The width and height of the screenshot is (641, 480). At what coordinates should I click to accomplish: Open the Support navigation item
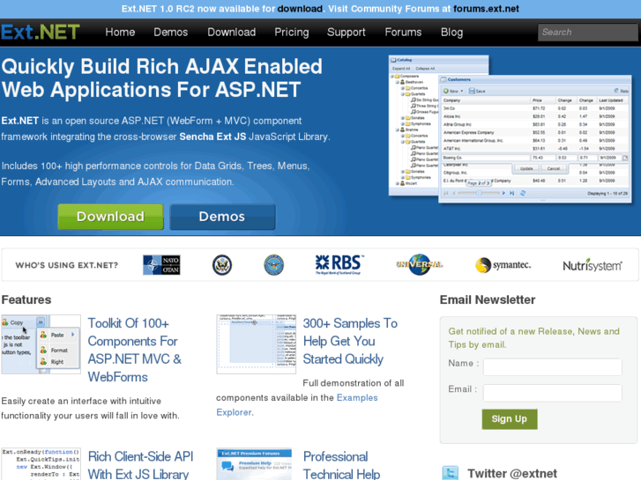pyautogui.click(x=346, y=33)
